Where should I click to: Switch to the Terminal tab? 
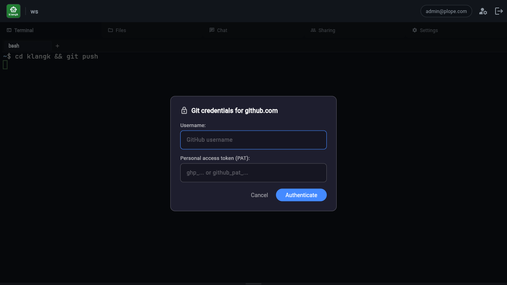51,30
